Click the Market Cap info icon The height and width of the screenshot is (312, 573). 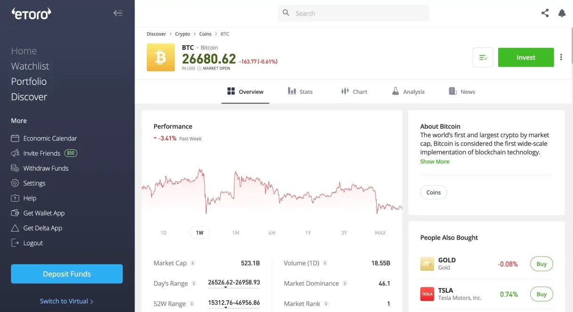coord(193,263)
